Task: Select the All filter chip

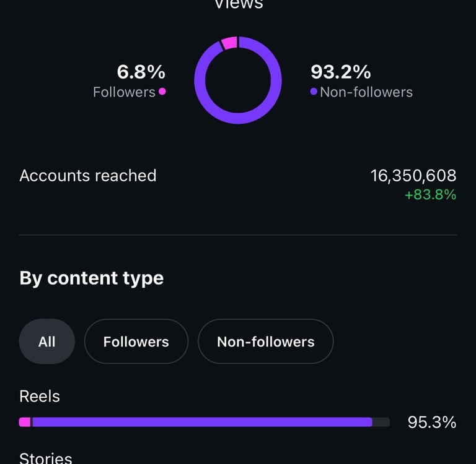Action: pyautogui.click(x=47, y=342)
